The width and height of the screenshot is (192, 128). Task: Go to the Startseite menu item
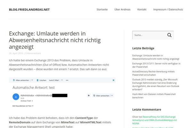click(x=102, y=9)
